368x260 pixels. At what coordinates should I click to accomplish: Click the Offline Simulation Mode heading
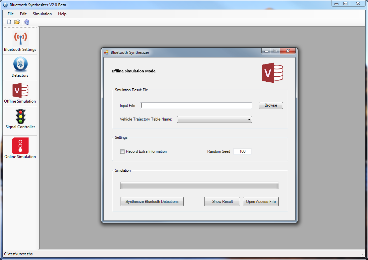[x=134, y=71]
